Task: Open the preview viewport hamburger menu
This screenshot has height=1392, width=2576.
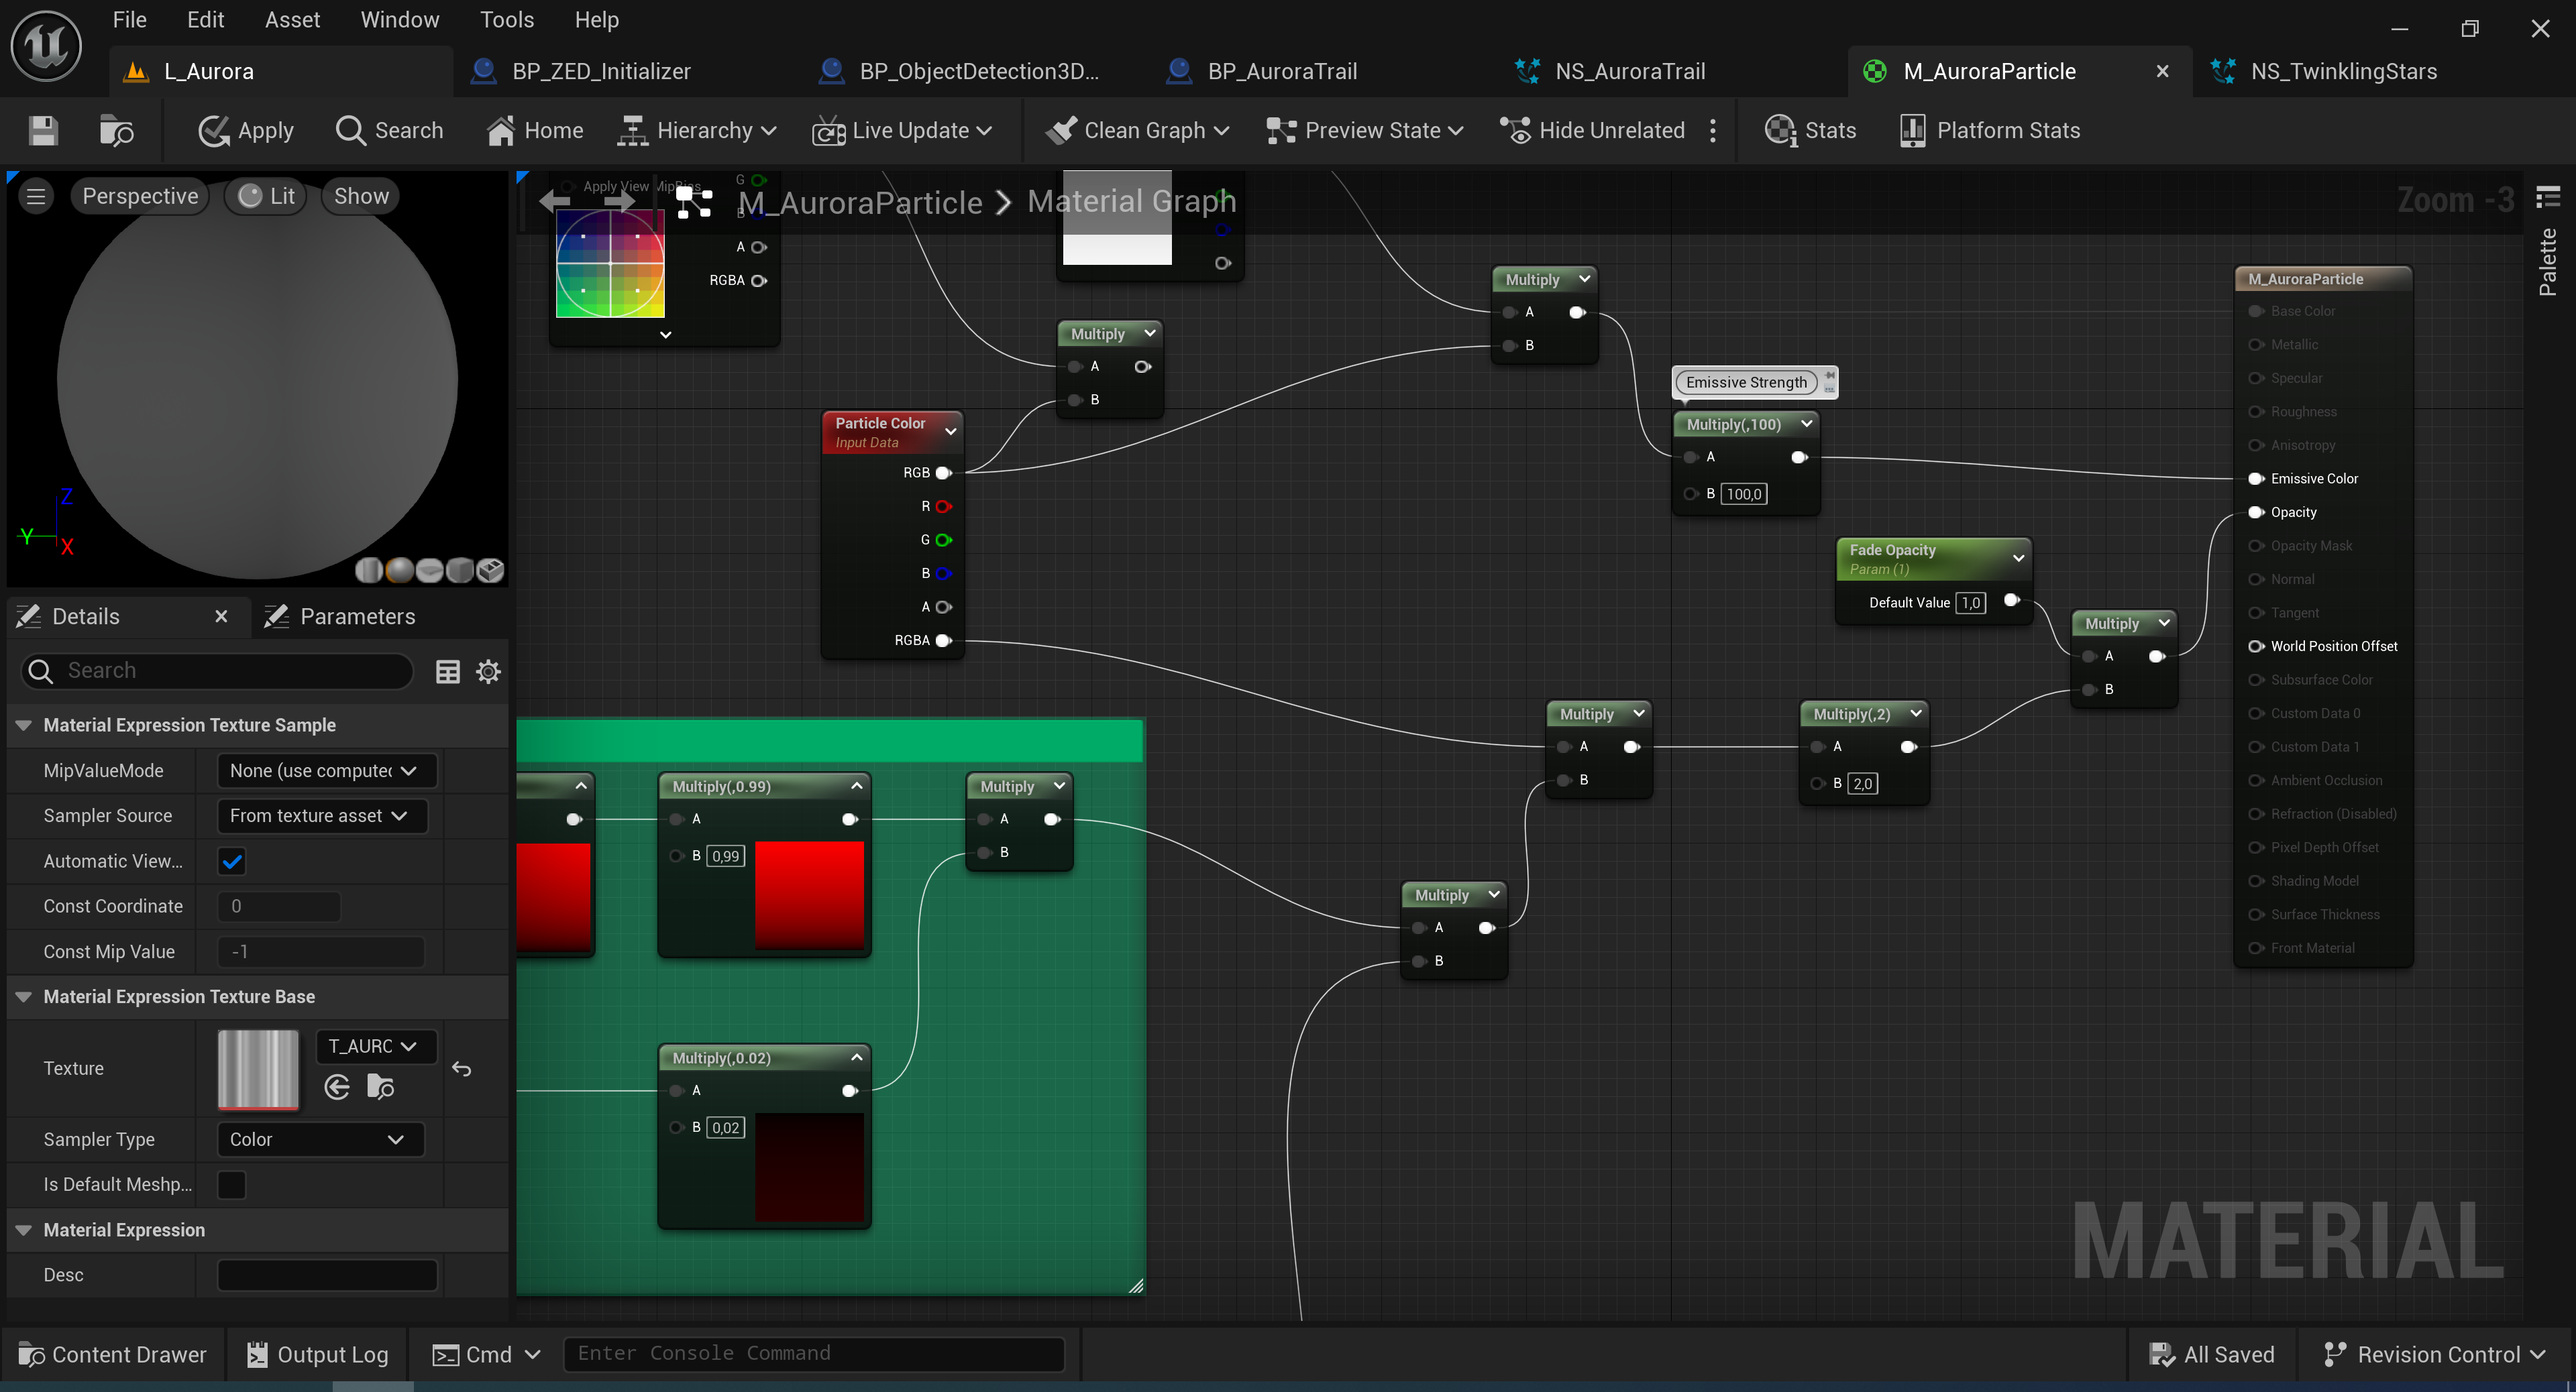Action: tap(36, 196)
